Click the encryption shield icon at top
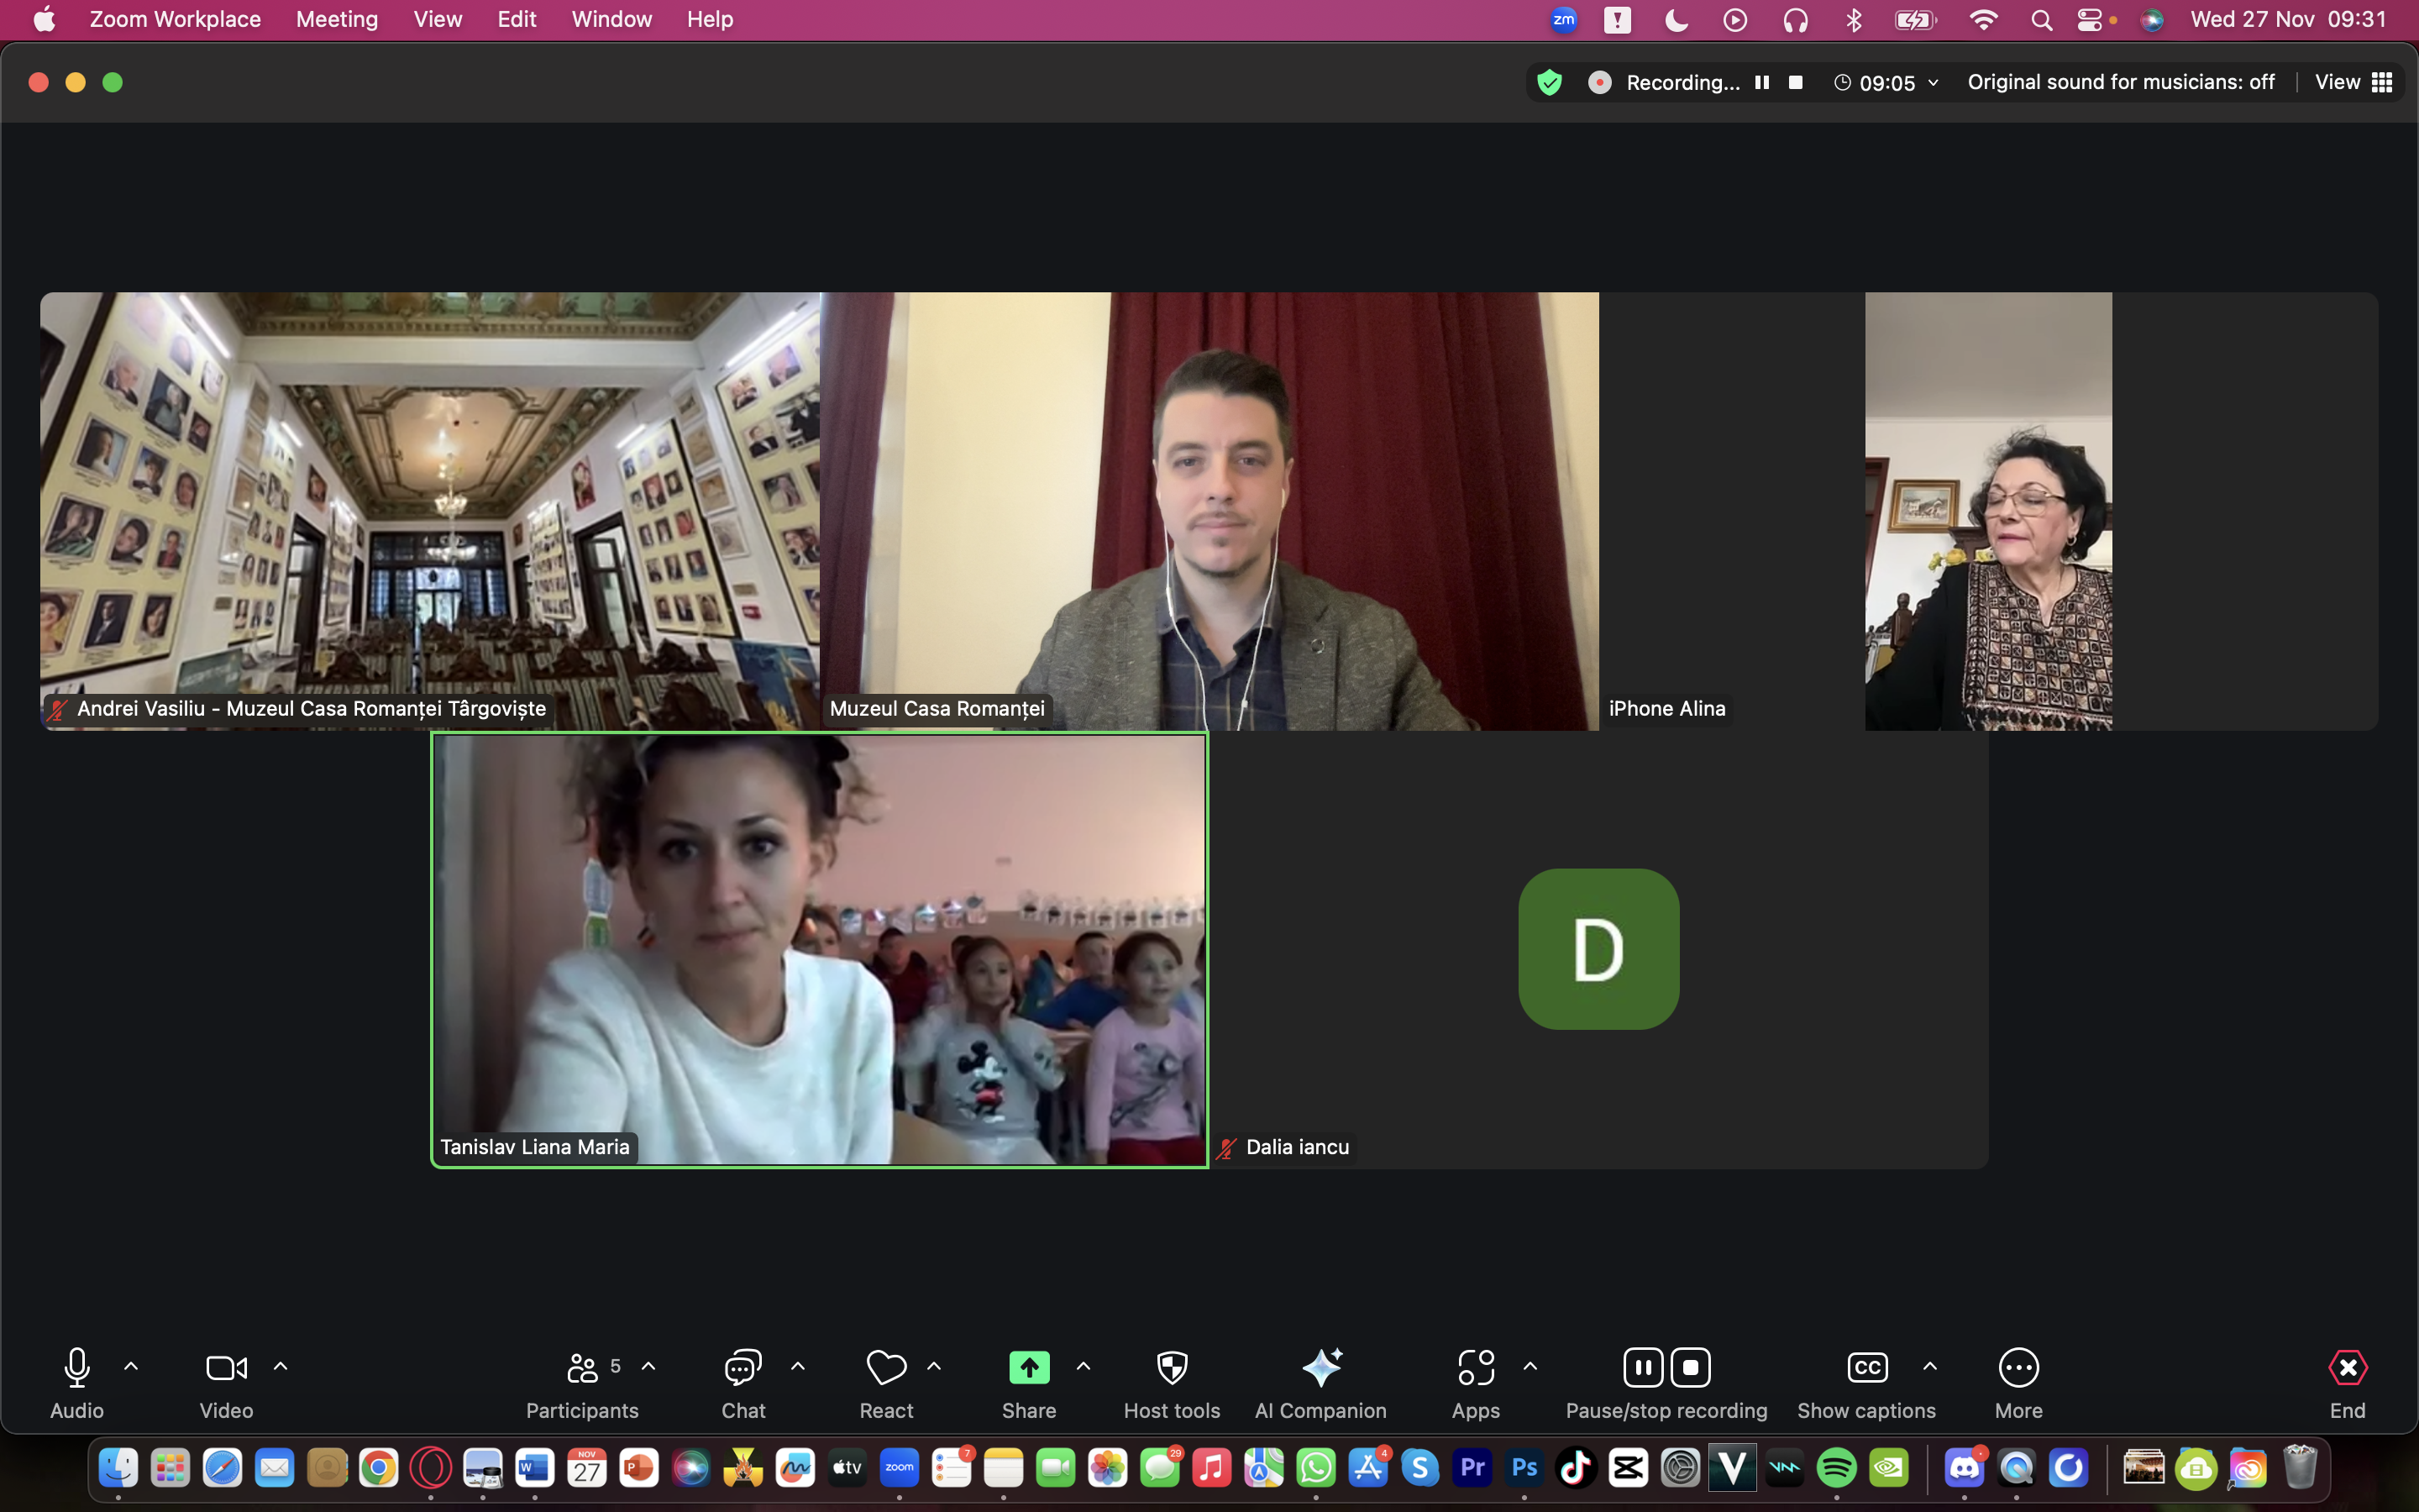Image resolution: width=2419 pixels, height=1512 pixels. [1550, 82]
